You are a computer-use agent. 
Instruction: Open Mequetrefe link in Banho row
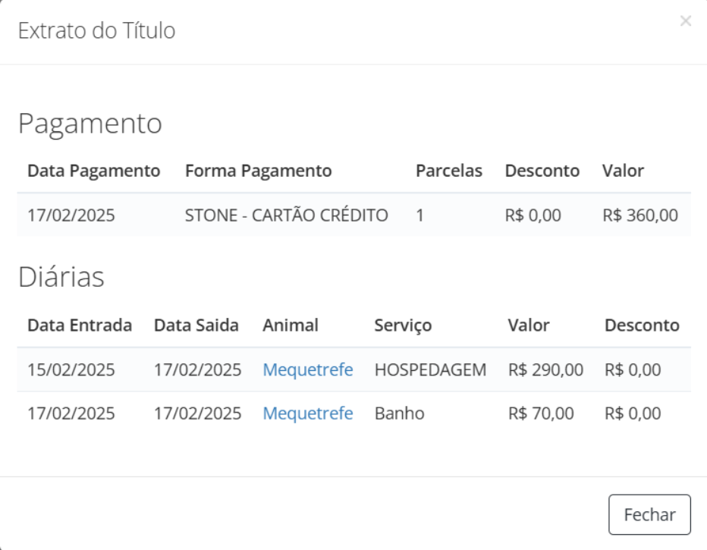click(x=307, y=413)
